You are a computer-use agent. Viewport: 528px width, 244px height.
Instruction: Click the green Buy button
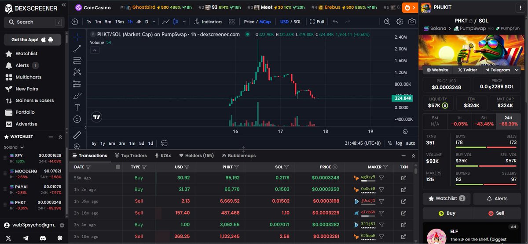tap(447, 213)
